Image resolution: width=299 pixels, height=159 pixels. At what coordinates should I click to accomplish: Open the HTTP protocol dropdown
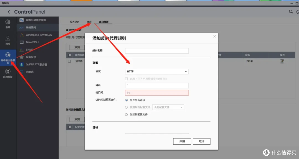[x=157, y=71]
